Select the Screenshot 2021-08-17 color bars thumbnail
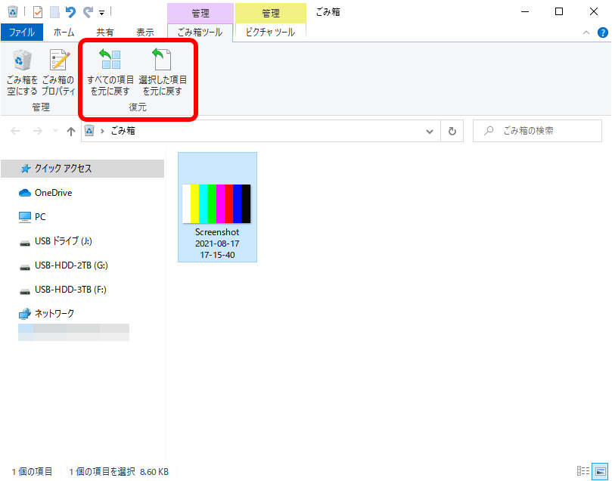 click(x=216, y=204)
